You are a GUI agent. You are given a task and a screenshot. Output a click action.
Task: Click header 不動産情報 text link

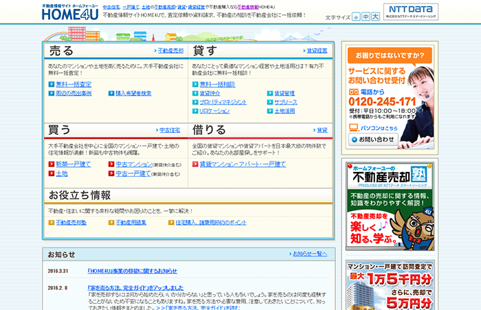[x=248, y=7]
